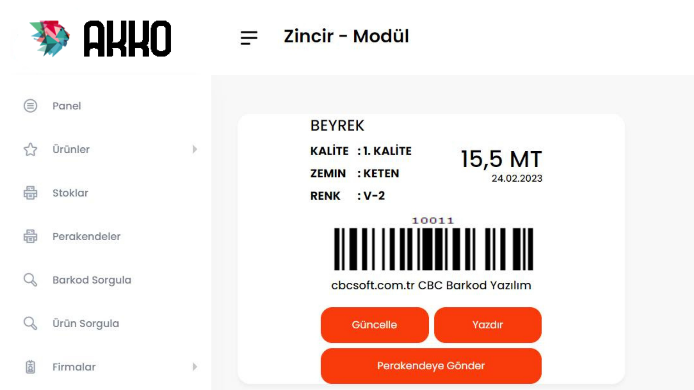Toggle the hamburger sidebar menu icon

coord(249,38)
